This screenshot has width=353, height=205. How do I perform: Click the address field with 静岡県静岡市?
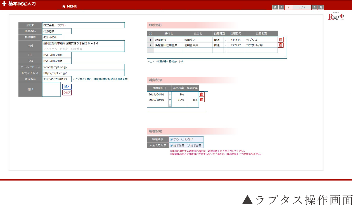pyautogui.click(x=83, y=43)
